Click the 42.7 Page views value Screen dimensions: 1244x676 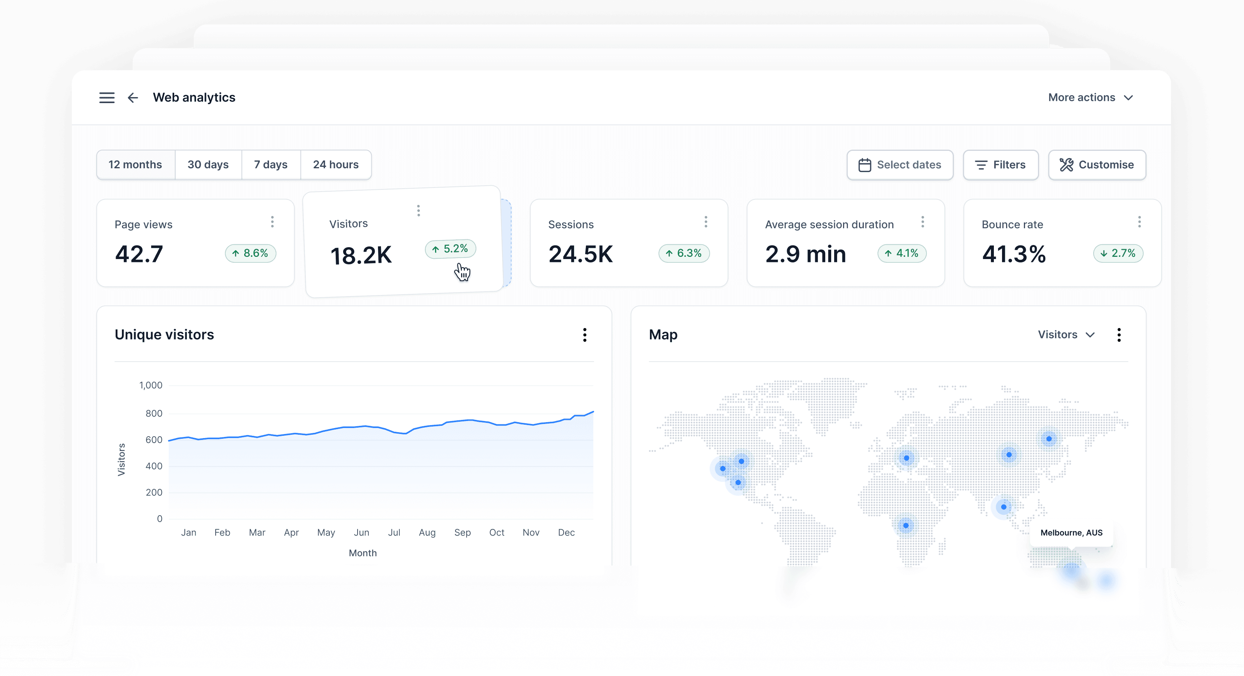pos(139,254)
